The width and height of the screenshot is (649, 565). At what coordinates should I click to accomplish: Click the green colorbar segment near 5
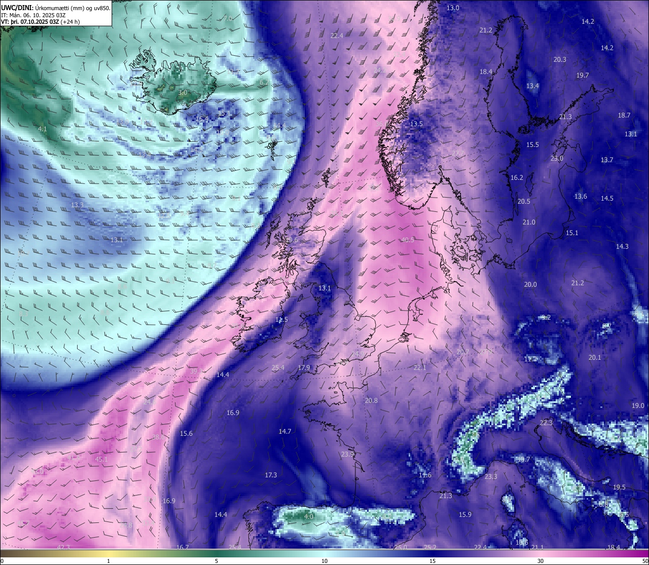click(217, 553)
